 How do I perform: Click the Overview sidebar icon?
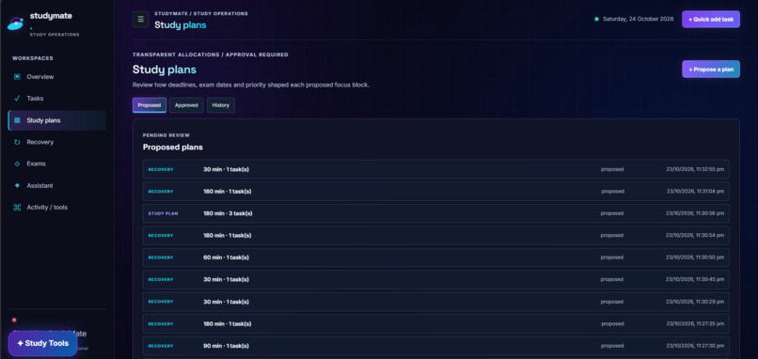tap(18, 77)
